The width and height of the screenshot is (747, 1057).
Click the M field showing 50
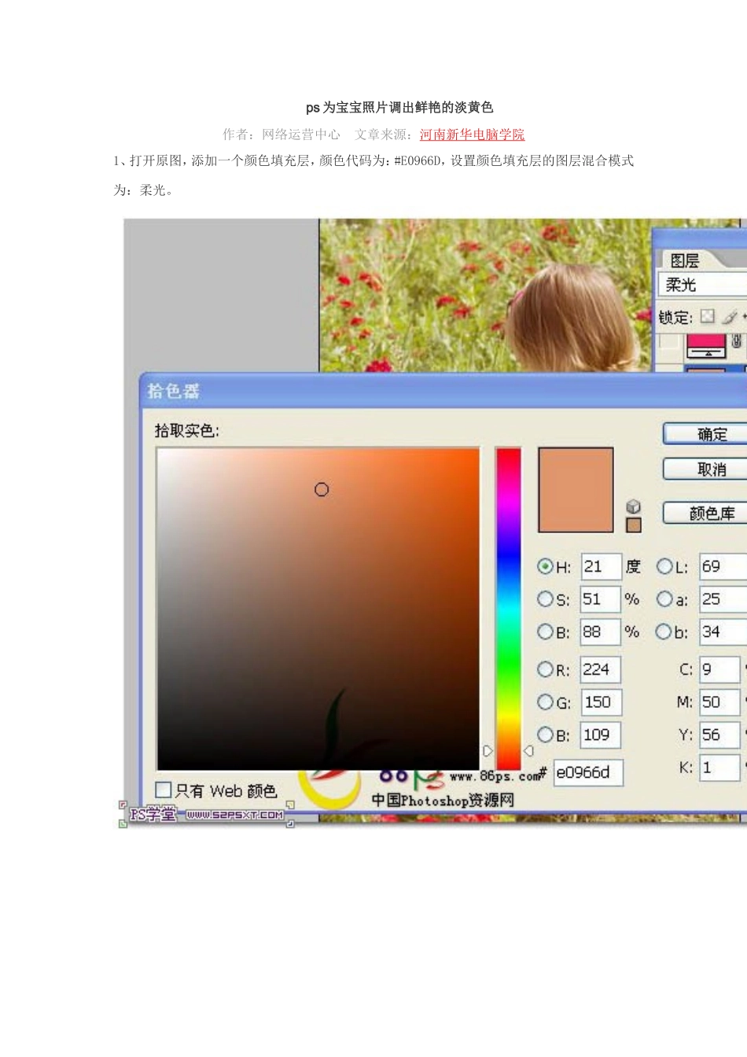point(719,702)
